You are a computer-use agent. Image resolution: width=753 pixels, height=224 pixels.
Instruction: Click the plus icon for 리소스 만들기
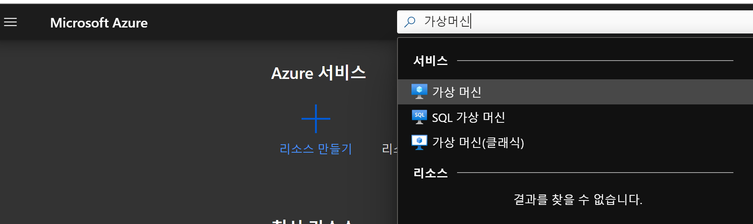316,118
